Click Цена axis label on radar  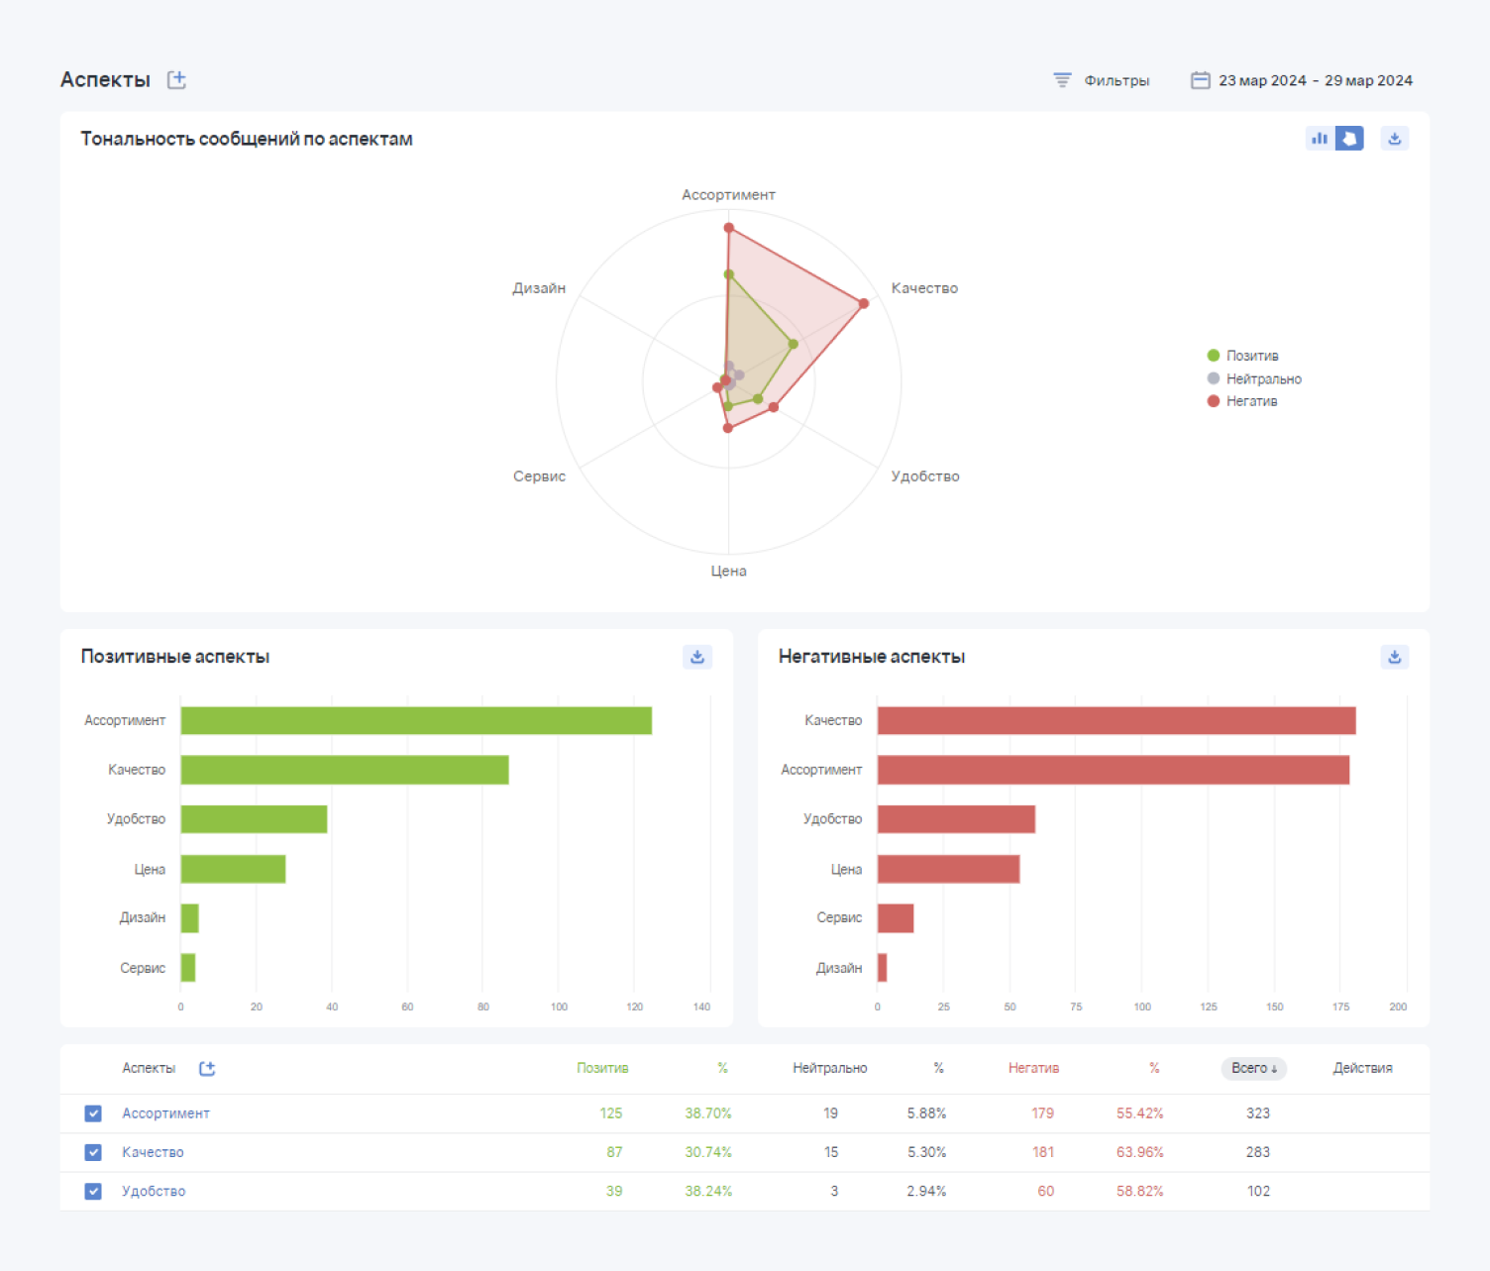pos(728,572)
